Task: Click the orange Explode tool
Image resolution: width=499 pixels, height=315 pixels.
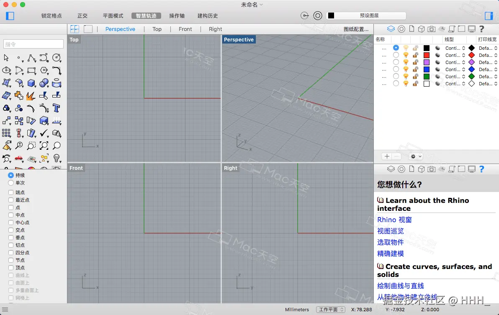Action: tap(31, 95)
